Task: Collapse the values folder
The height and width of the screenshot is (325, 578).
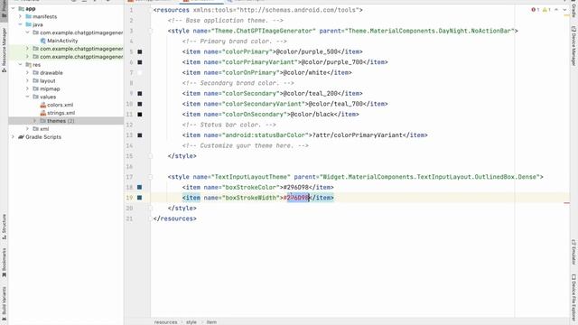Action: 27,97
